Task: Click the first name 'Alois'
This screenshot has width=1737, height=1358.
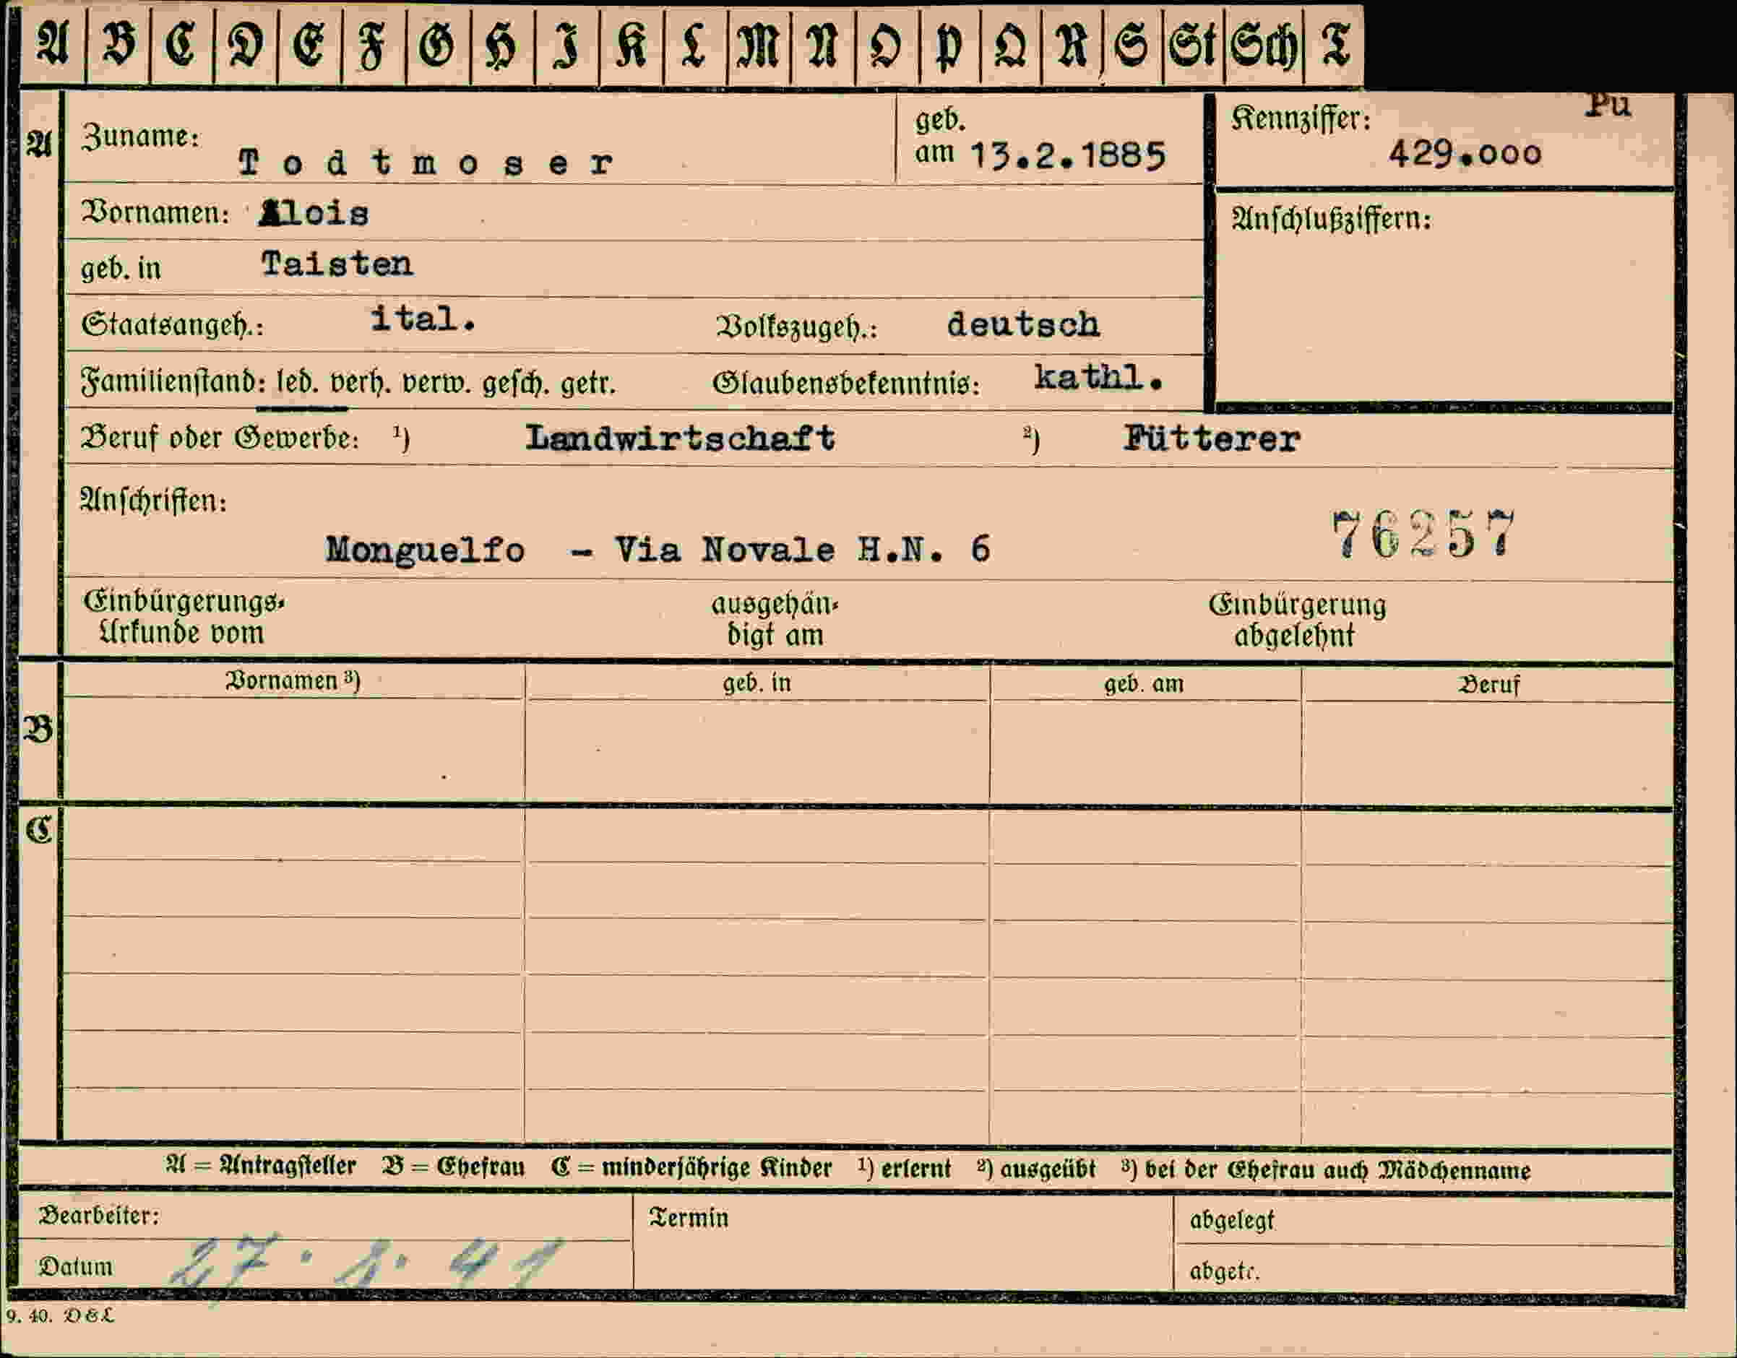Action: (x=314, y=213)
